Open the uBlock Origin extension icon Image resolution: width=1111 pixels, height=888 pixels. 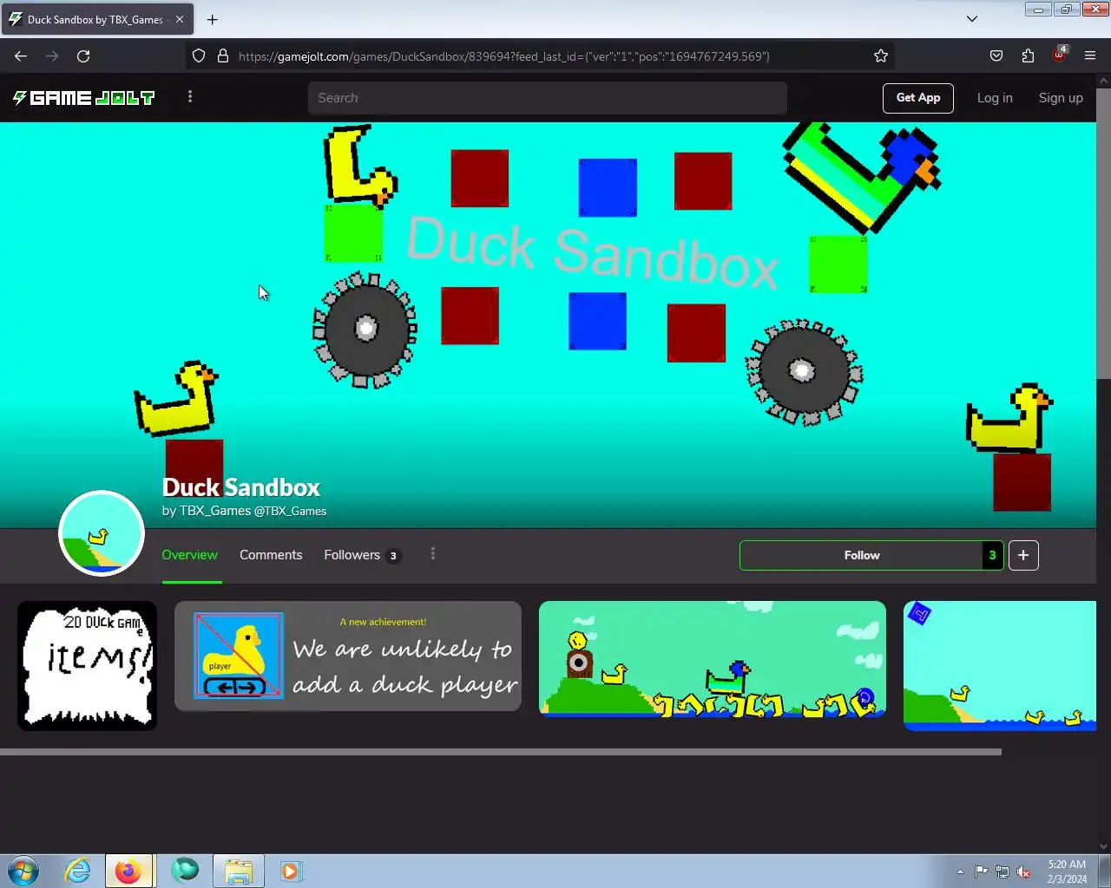1059,55
